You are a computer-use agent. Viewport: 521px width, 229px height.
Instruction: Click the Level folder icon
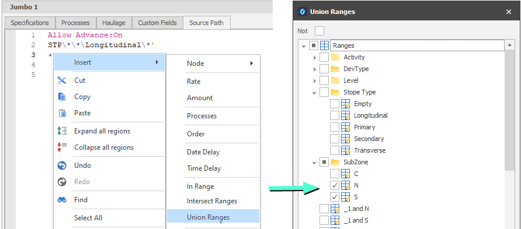coord(335,80)
